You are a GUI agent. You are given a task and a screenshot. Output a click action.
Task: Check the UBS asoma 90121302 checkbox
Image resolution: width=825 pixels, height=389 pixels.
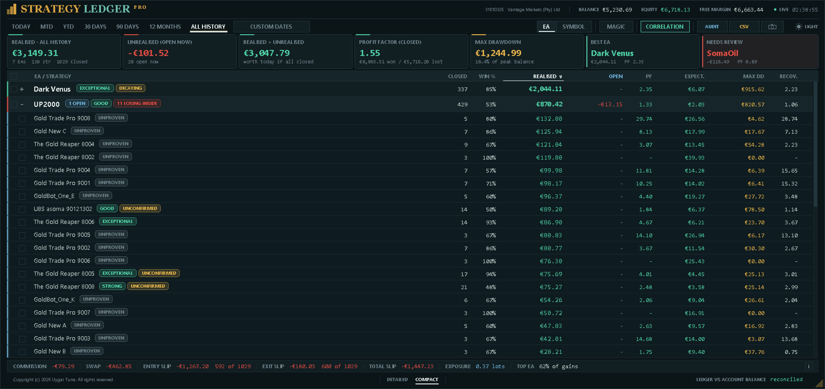[22, 210]
